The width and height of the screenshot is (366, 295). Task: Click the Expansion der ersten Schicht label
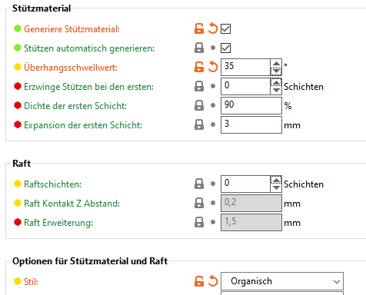83,125
